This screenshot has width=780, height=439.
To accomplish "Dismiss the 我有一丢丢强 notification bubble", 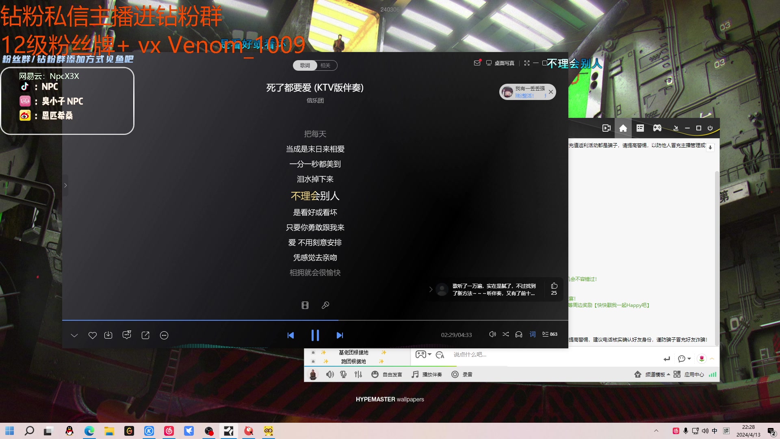I will click(551, 92).
